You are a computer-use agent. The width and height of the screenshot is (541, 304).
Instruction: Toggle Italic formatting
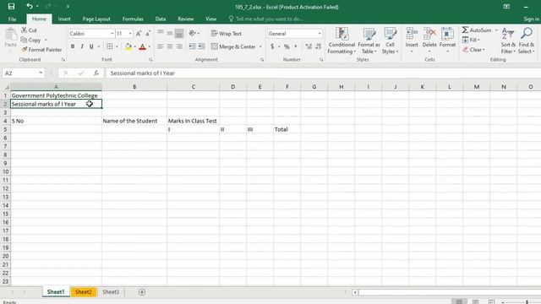tap(82, 46)
